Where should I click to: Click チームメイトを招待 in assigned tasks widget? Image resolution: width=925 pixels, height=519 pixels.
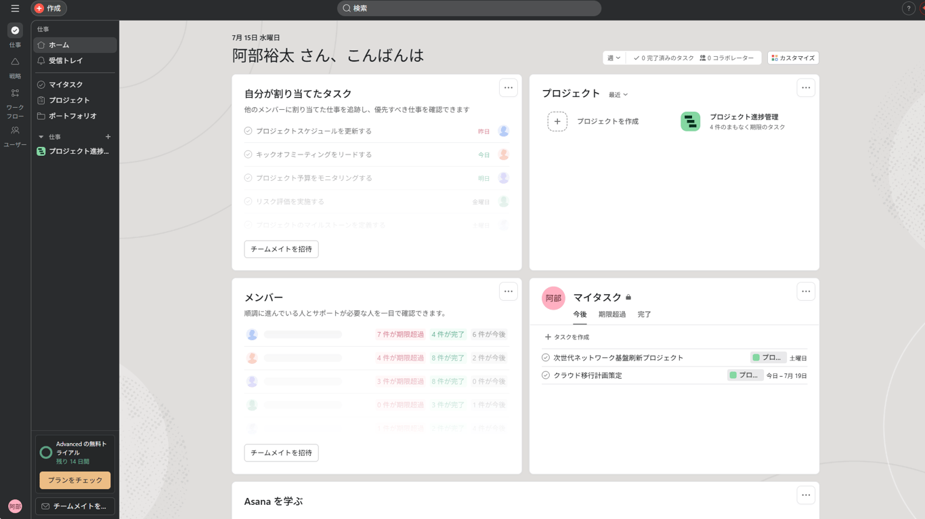tap(281, 249)
